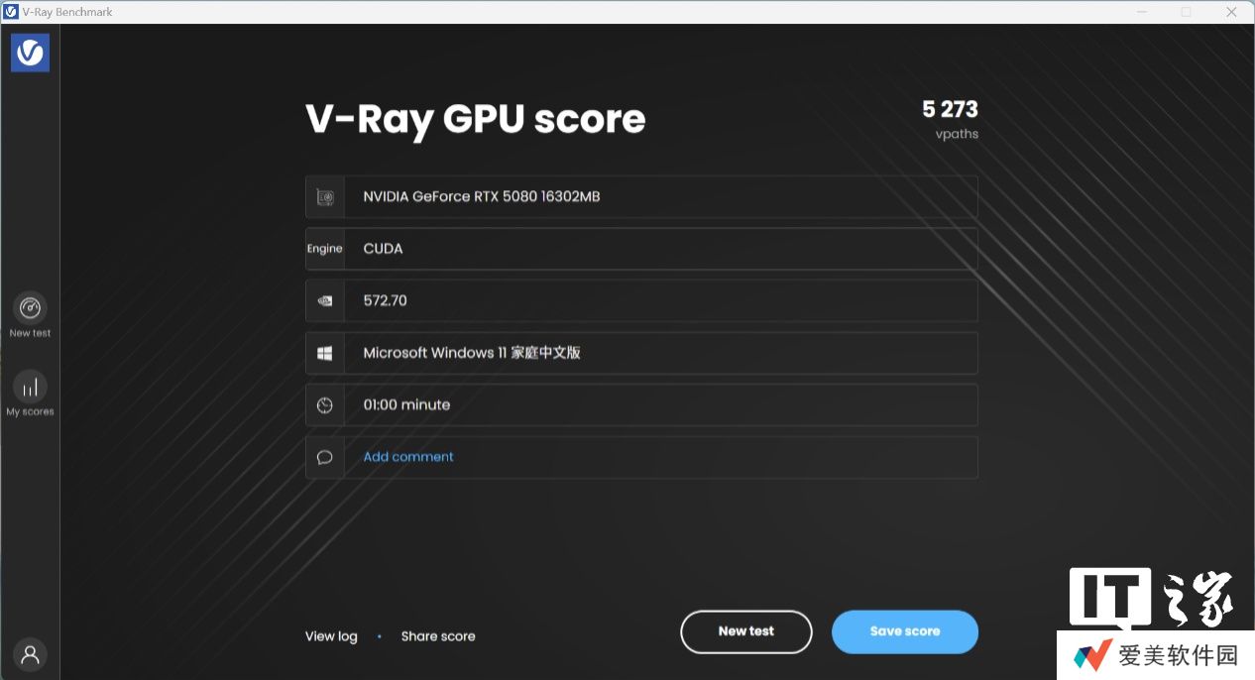Click the Engine label box

click(x=325, y=249)
